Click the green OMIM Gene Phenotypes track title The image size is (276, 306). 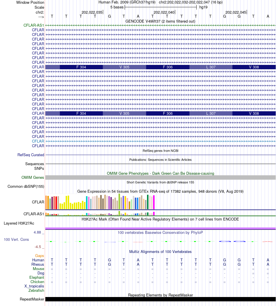tap(160, 173)
